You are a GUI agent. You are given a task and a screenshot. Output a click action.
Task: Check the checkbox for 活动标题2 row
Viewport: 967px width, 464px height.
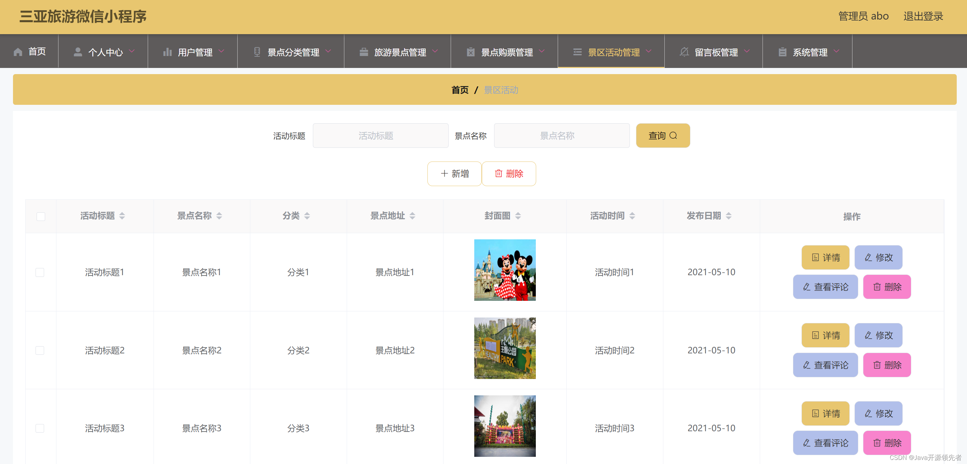click(x=40, y=350)
